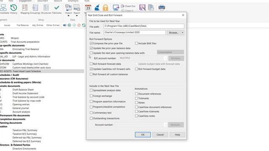Viewport: 269px width, 151px height.
Task: Click the blue skip-back arrow toolbar icon
Action: click(64, 25)
